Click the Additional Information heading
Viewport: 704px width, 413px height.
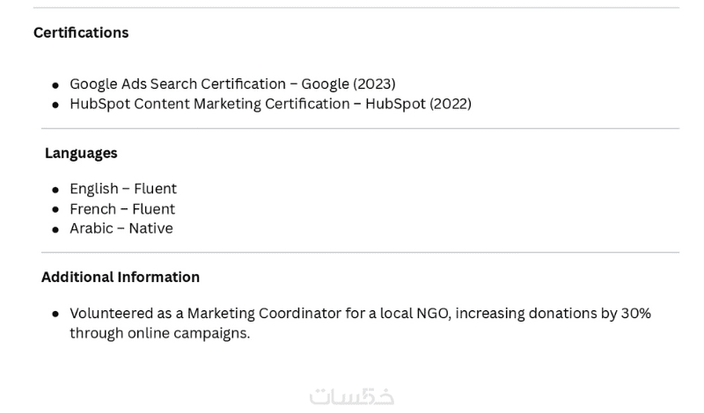[x=121, y=277]
